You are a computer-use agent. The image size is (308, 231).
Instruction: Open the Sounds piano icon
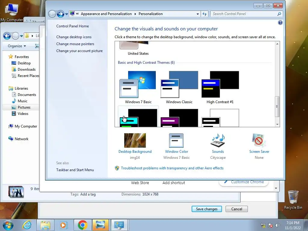pos(218,140)
